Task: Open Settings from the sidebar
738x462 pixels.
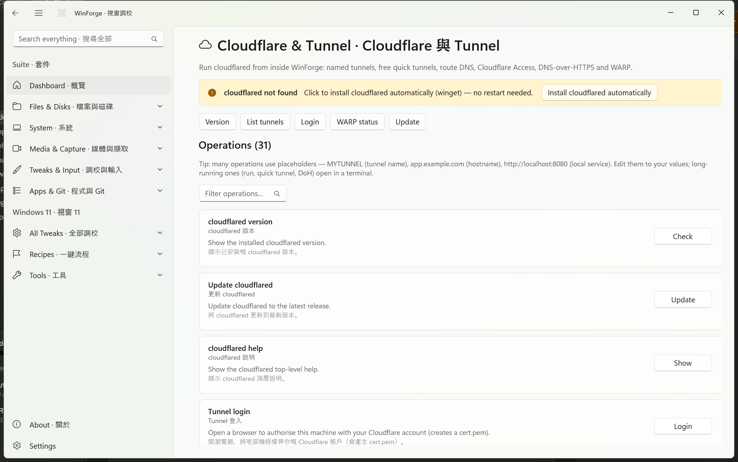Action: [88, 446]
